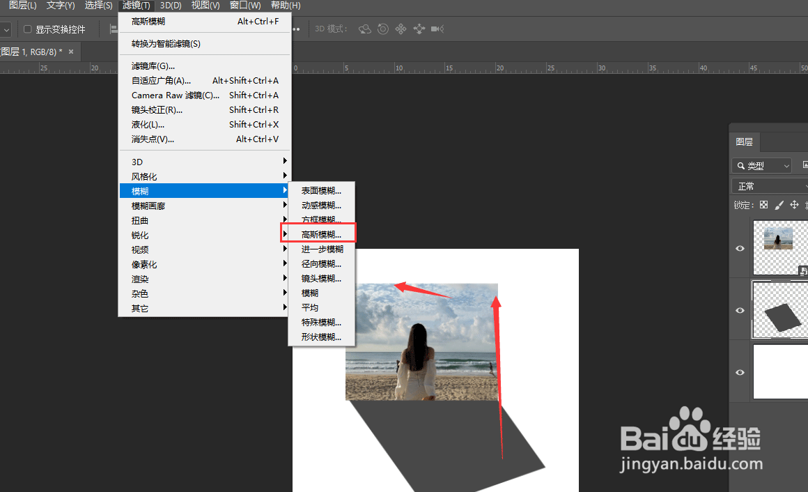Viewport: 808px width, 492px height.
Task: Select the highlighted 模糊 menu item
Action: click(205, 191)
